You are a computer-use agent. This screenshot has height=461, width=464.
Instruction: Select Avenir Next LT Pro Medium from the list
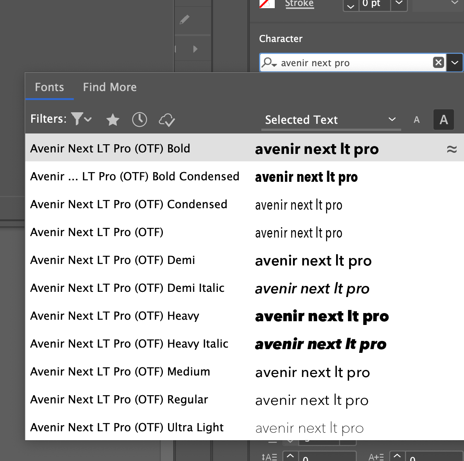coord(120,371)
